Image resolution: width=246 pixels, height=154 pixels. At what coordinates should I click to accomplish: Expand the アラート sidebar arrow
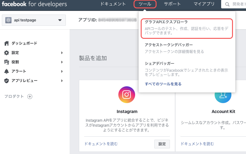point(62,71)
